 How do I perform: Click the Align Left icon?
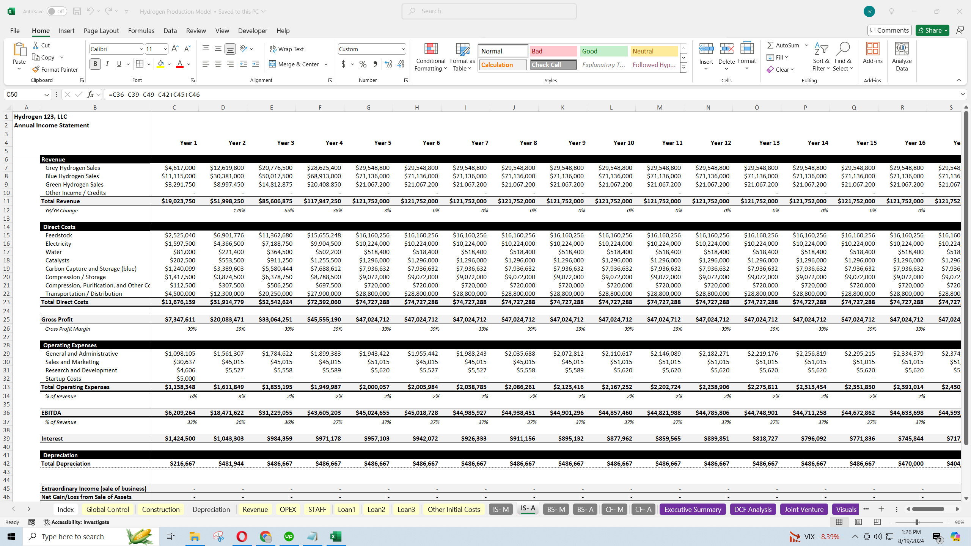206,64
